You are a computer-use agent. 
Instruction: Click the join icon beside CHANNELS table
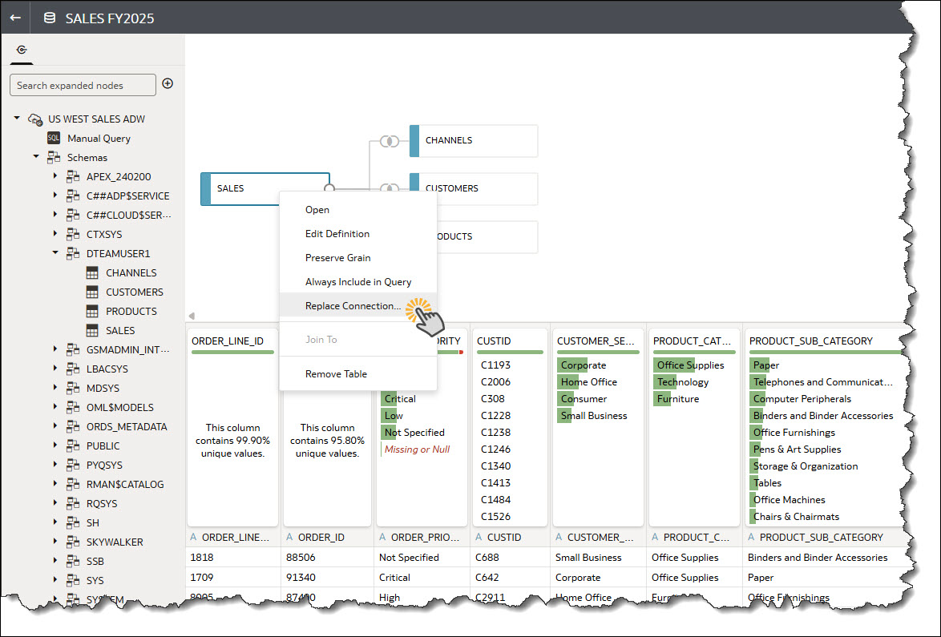(390, 141)
